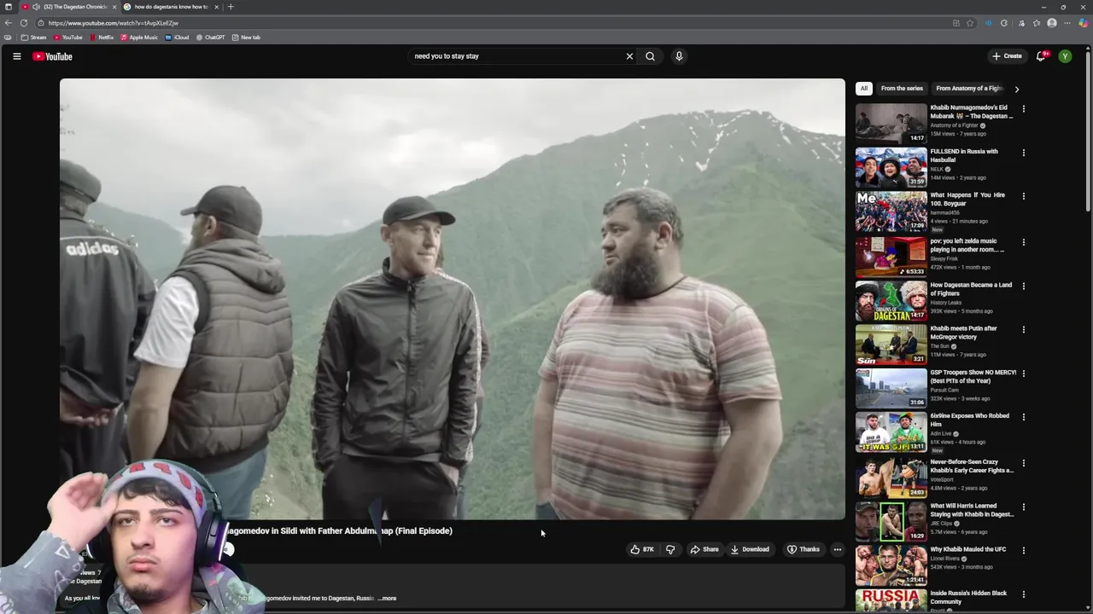Like the video with thumbs up

point(642,549)
